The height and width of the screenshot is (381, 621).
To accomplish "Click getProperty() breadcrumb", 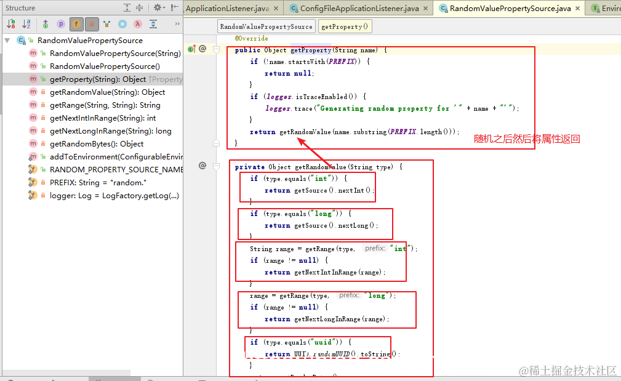I will [345, 26].
